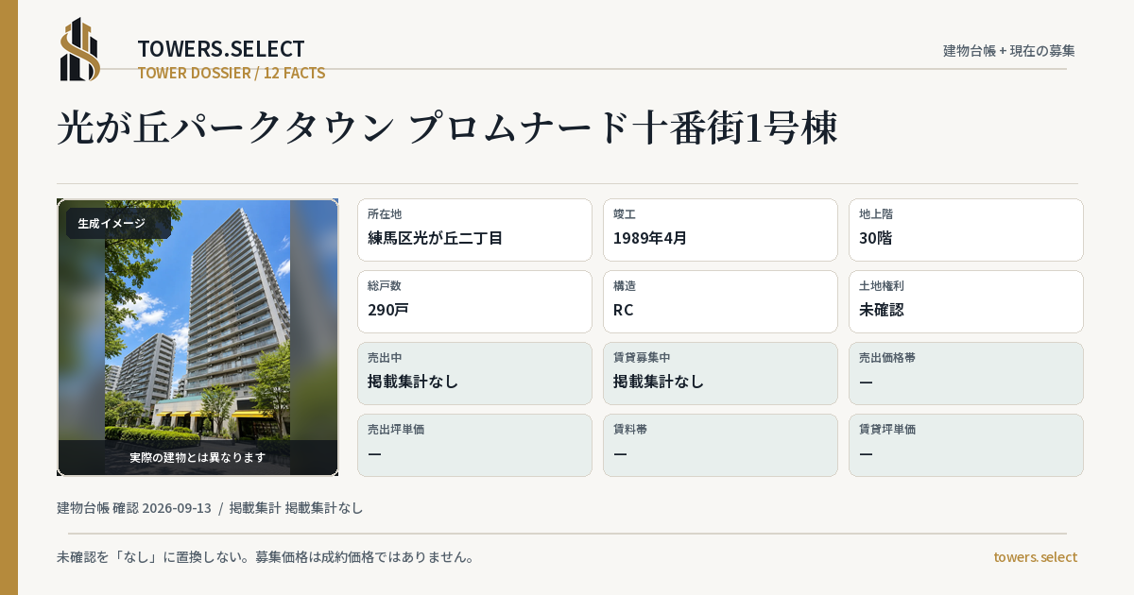Click the 生成イメージ badge on the photo

(118, 224)
